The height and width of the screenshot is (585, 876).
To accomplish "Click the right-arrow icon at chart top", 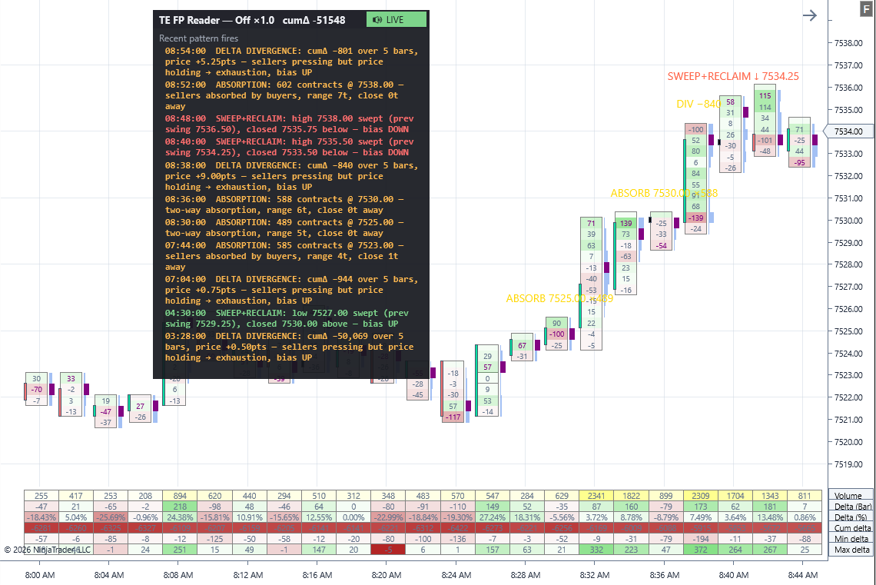I will tap(809, 15).
